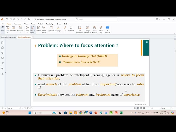Open the Attachments side panel
The height and width of the screenshot is (132, 176).
point(2,63)
